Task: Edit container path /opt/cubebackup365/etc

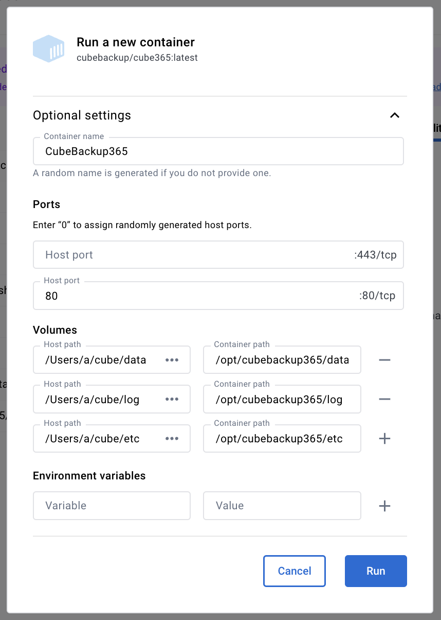Action: [x=282, y=439]
